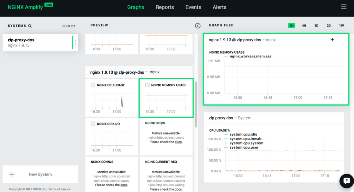The image size is (354, 192).
Task: Select the zlp-proxy-dns system entry
Action: (40, 42)
